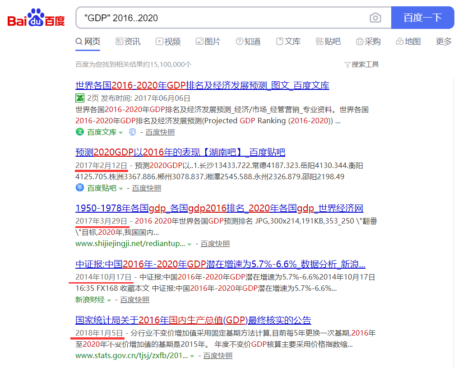Click the green spreadsheet document icon
Image resolution: width=458 pixels, height=368 pixels.
coord(80,98)
